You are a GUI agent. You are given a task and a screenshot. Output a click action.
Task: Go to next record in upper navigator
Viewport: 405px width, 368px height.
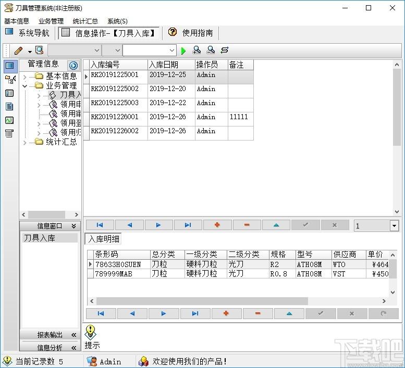pyautogui.click(x=158, y=225)
